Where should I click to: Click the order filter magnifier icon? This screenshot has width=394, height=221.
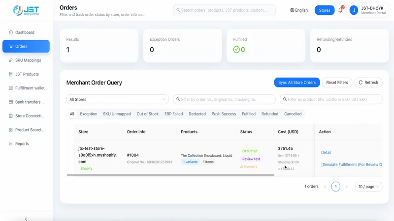[178, 100]
